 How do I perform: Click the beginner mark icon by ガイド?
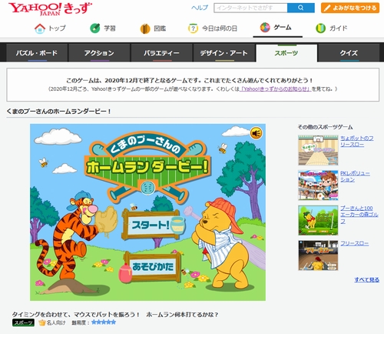click(320, 28)
